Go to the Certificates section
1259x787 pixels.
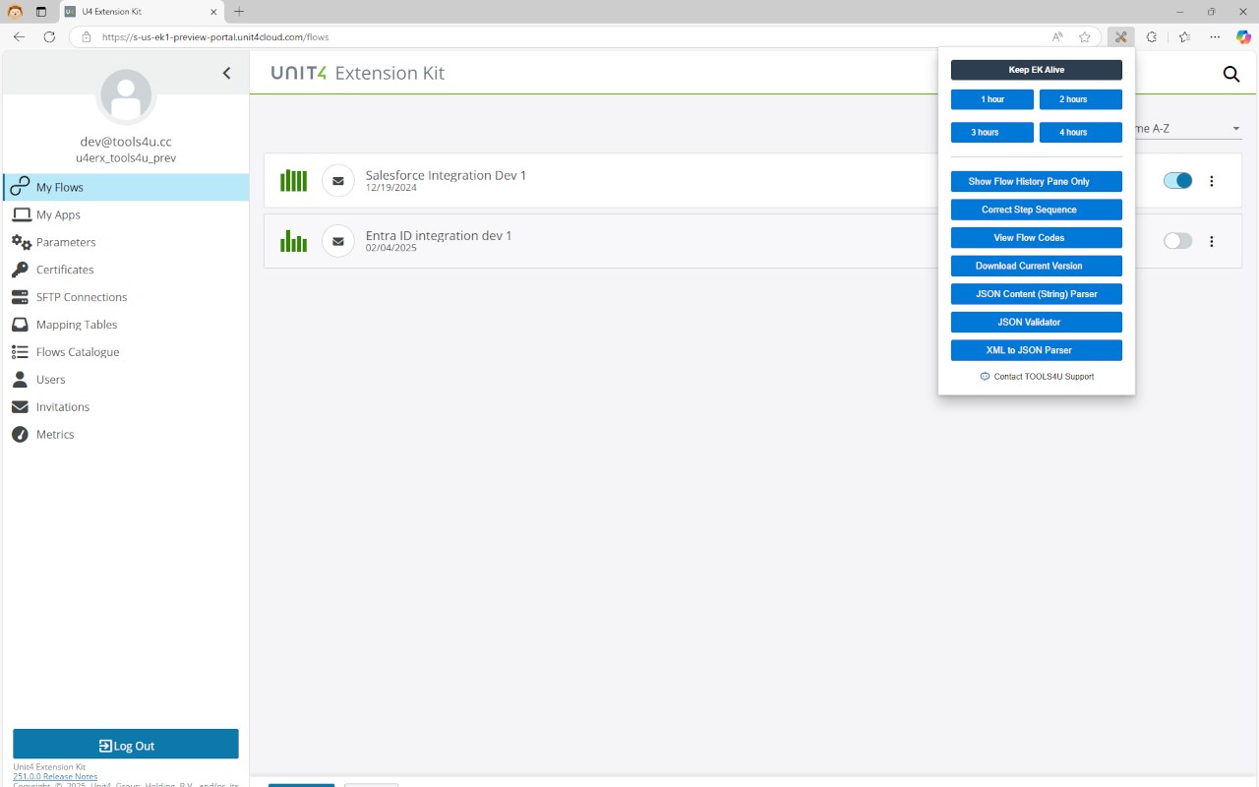pos(126,270)
